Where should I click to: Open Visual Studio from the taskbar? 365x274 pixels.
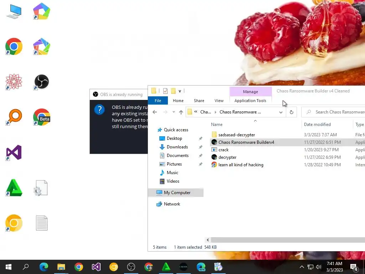tap(96, 267)
